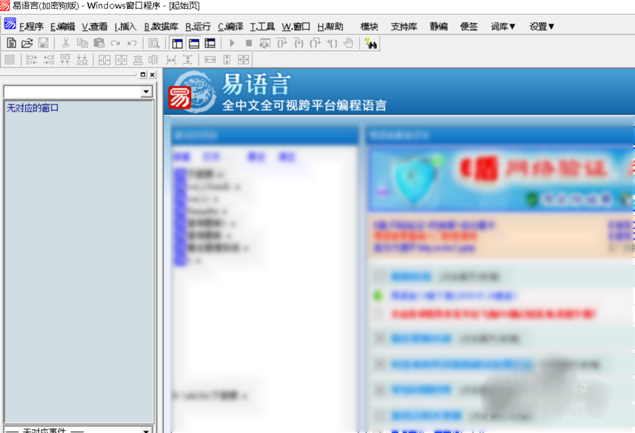Click the 便签 menu item
Viewport: 635px width, 433px height.
[x=469, y=27]
